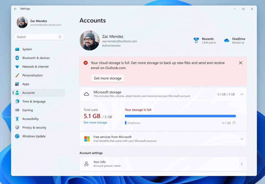
Task: Select Network & internet in sidebar
Action: tap(35, 67)
